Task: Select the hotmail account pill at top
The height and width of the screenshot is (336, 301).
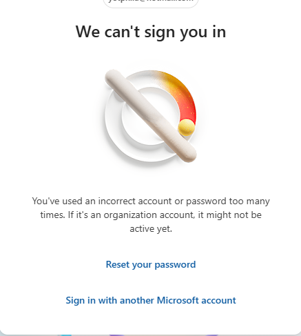Action: [x=151, y=3]
